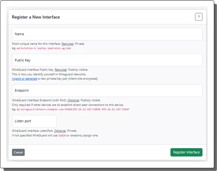The height and width of the screenshot is (171, 217).
Task: Click the 159.24.12.147:51447 example endpoint
Action: tap(115, 109)
